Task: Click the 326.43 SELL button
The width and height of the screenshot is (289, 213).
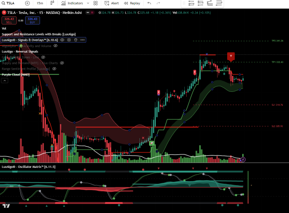Action: click(9, 20)
